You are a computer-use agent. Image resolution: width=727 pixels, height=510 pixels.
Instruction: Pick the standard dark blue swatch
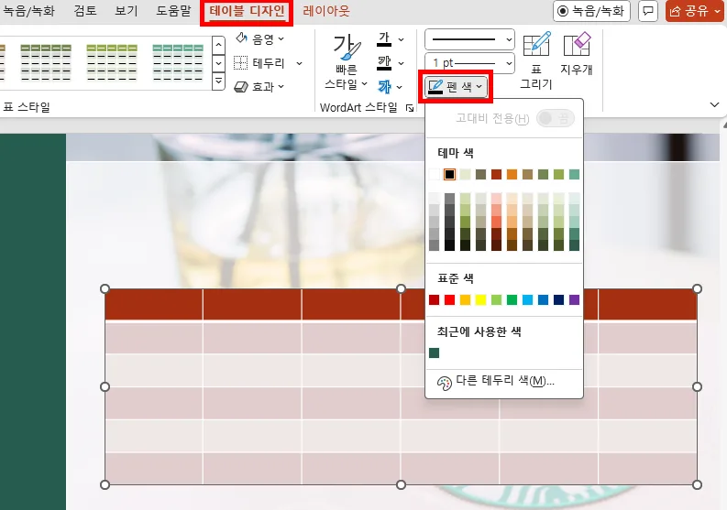558,299
